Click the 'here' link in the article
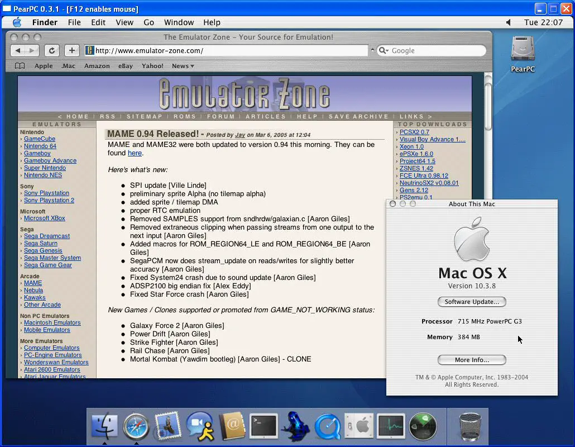575x447 pixels. point(135,153)
